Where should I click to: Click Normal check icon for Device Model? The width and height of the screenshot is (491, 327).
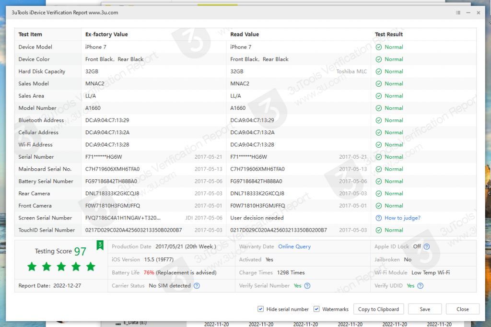point(379,47)
